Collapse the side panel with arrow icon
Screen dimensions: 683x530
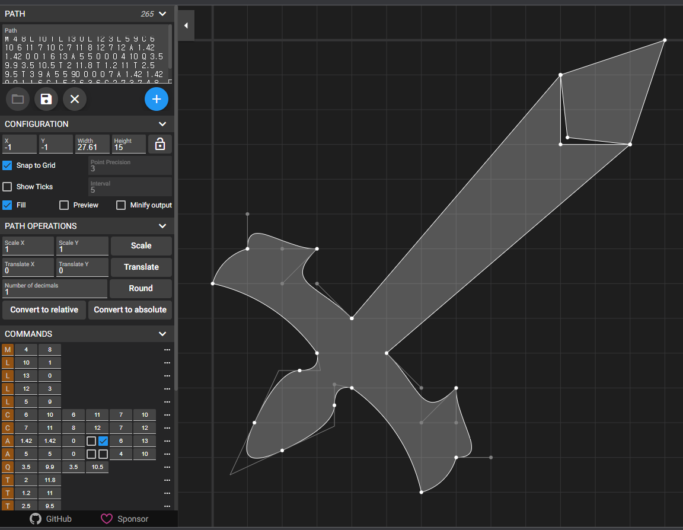click(x=186, y=25)
